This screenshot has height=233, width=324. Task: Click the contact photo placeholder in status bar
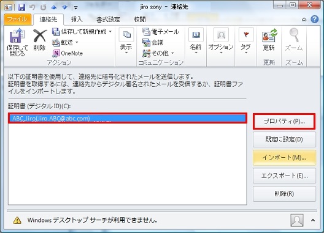click(x=297, y=220)
